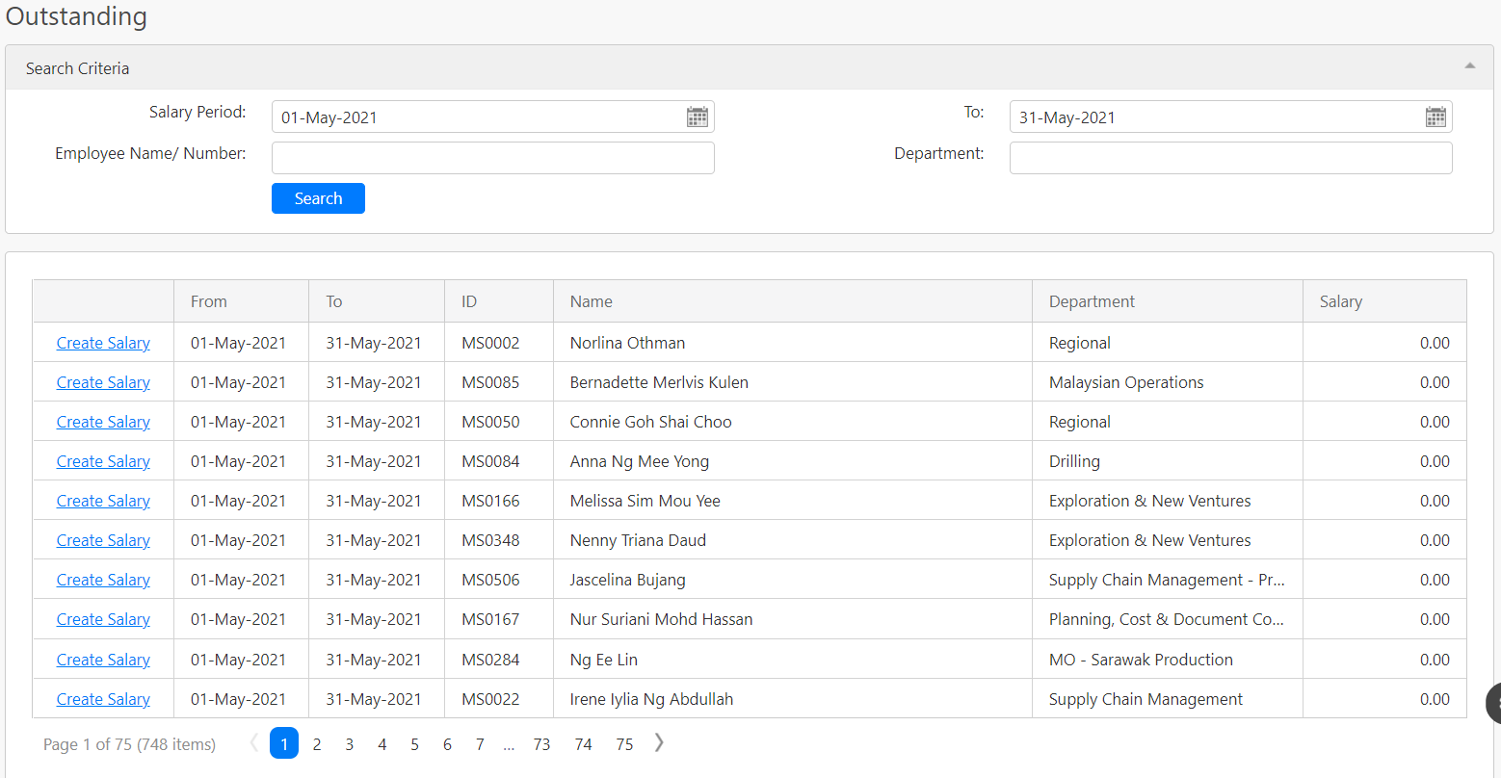This screenshot has height=778, width=1501.
Task: Go to previous page arrow
Action: [x=254, y=742]
